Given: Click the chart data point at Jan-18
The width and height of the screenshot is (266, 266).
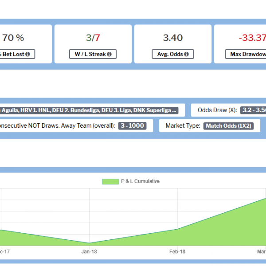Looking at the screenshot, I should tap(89, 243).
